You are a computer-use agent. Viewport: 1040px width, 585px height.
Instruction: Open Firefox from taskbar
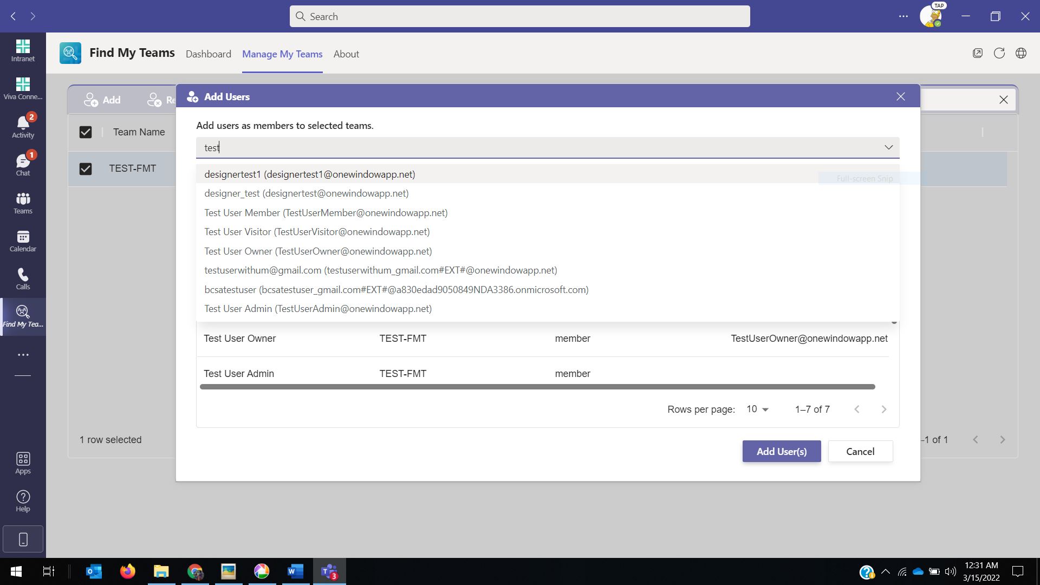[x=128, y=571]
